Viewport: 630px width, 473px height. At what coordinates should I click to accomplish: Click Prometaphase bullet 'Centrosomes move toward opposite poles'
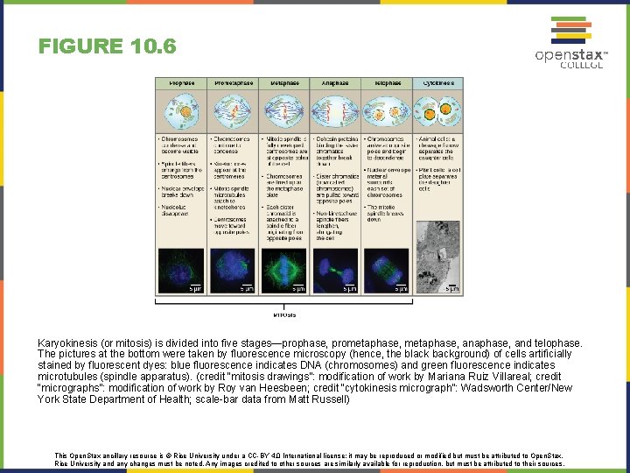[x=230, y=226]
